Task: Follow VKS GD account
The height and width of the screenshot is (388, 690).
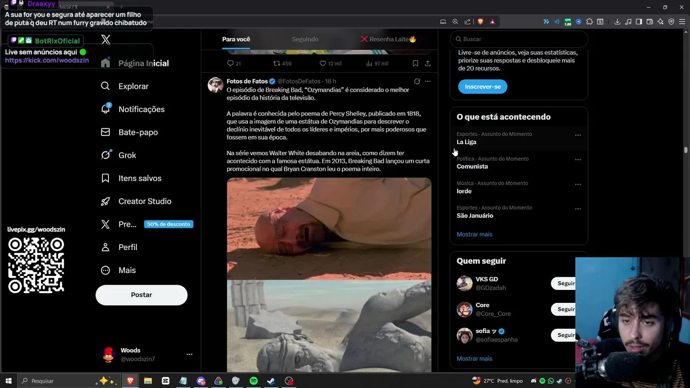Action: pos(564,283)
